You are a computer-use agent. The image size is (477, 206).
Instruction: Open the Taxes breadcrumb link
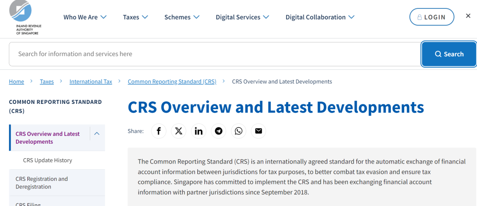pos(47,81)
